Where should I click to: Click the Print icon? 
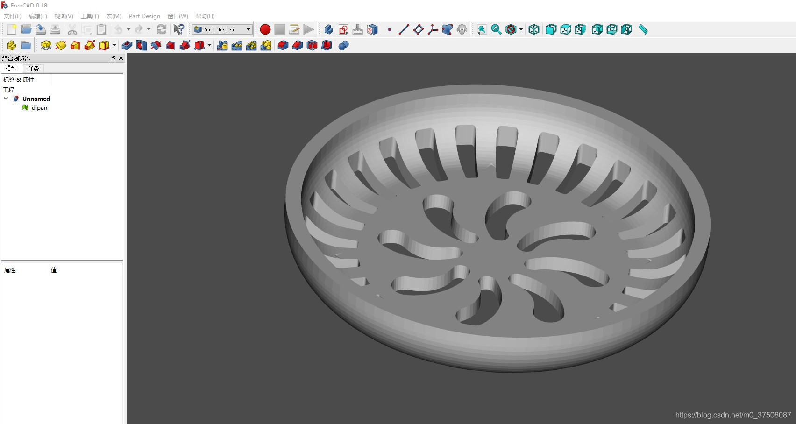tap(55, 29)
